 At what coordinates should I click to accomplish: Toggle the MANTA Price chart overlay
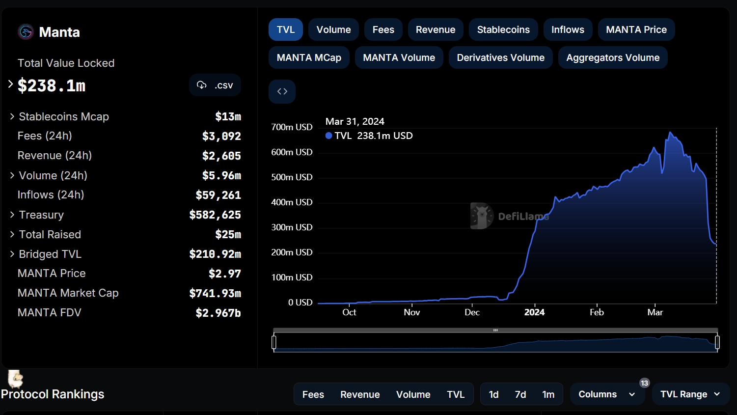pyautogui.click(x=636, y=29)
